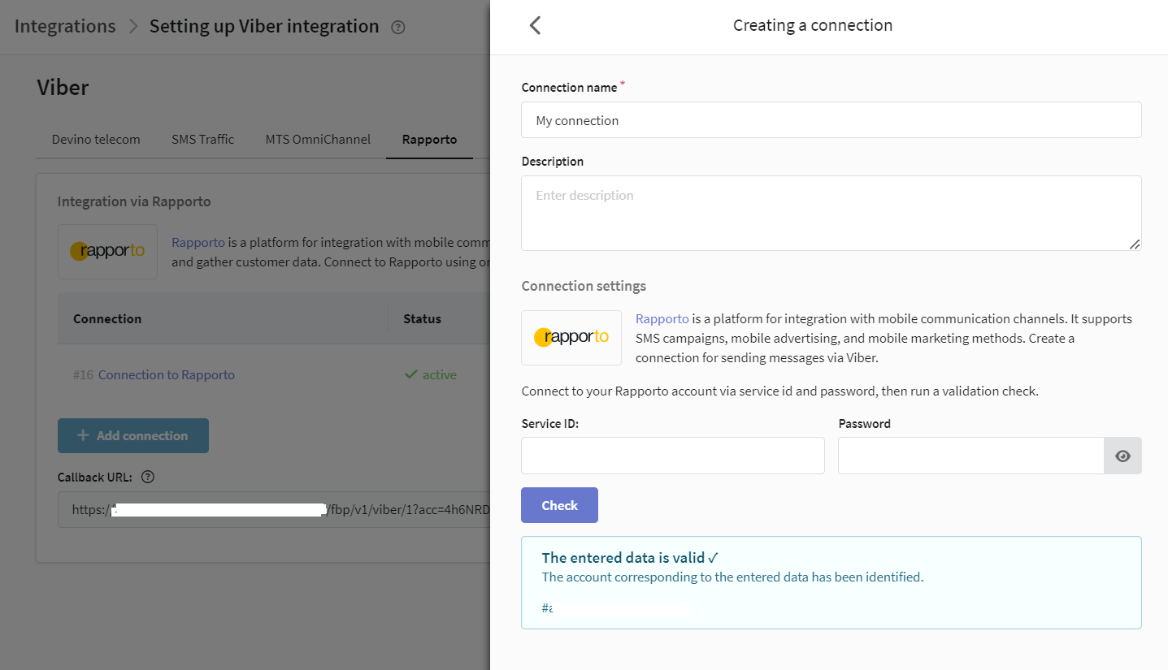Image resolution: width=1168 pixels, height=670 pixels.
Task: Toggle password visibility eye icon
Action: click(1122, 456)
